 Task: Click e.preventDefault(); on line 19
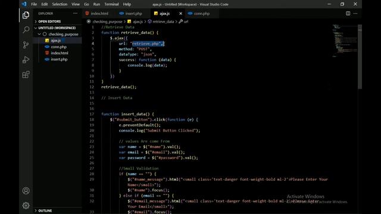coord(140,125)
